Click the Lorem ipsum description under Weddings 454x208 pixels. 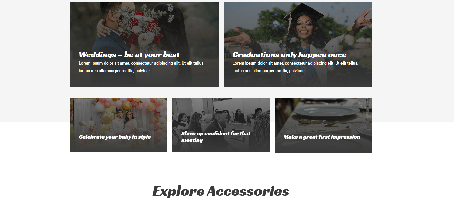[x=141, y=67]
